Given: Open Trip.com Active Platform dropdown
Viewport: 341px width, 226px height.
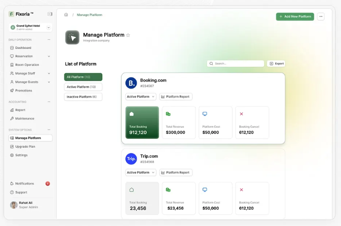Looking at the screenshot, I should tap(140, 173).
